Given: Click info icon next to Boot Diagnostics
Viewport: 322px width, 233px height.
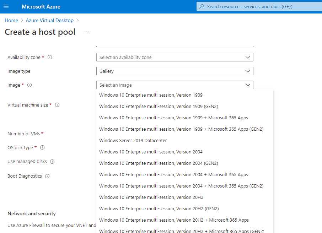Looking at the screenshot, I should tap(47, 176).
